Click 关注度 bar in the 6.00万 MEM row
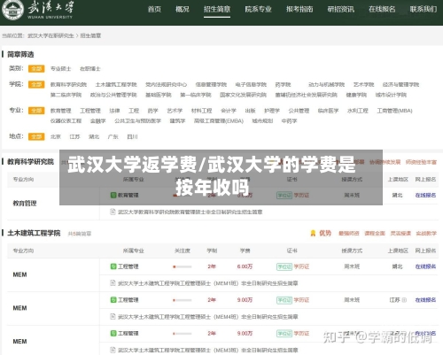The image size is (443, 355). tap(183, 266)
